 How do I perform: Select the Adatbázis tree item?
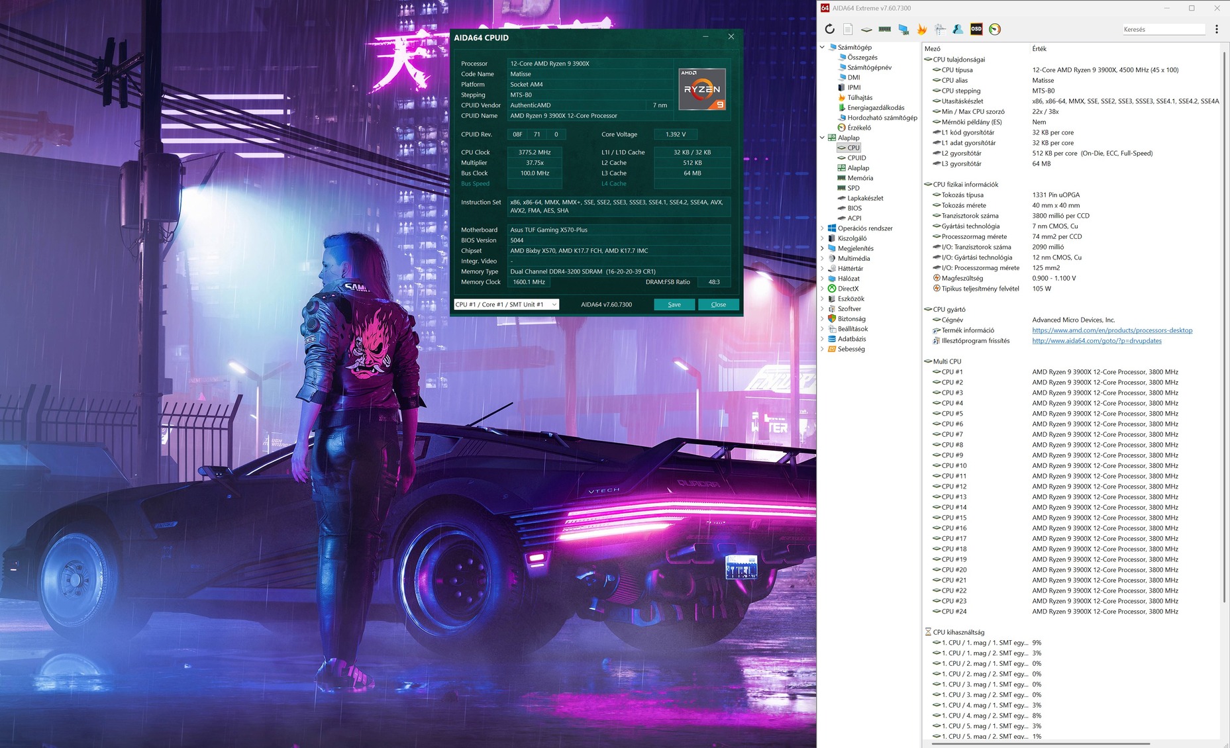(x=851, y=339)
